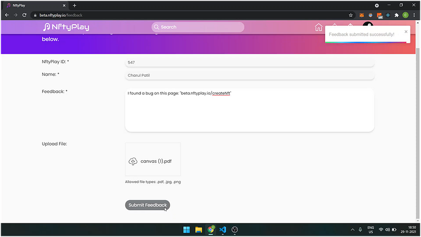Click the page scrollbar down arrow
Screen dimensions: 421x237
coord(417,221)
